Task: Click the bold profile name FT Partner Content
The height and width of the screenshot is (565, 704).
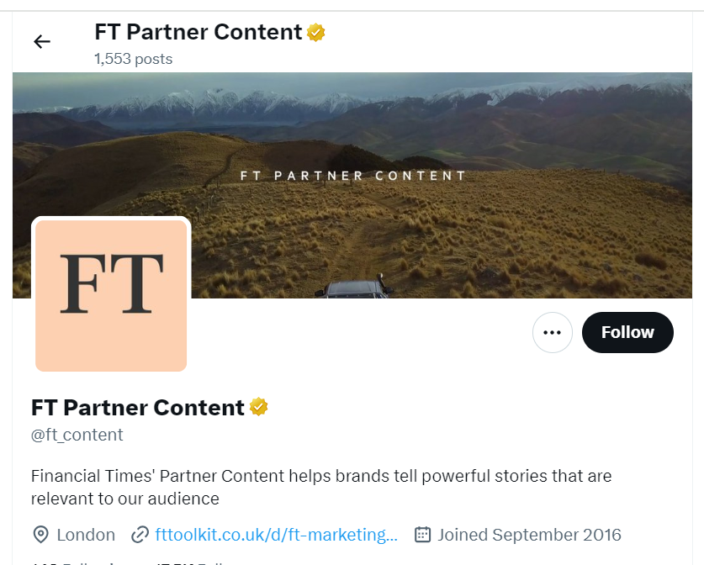Action: coord(138,408)
